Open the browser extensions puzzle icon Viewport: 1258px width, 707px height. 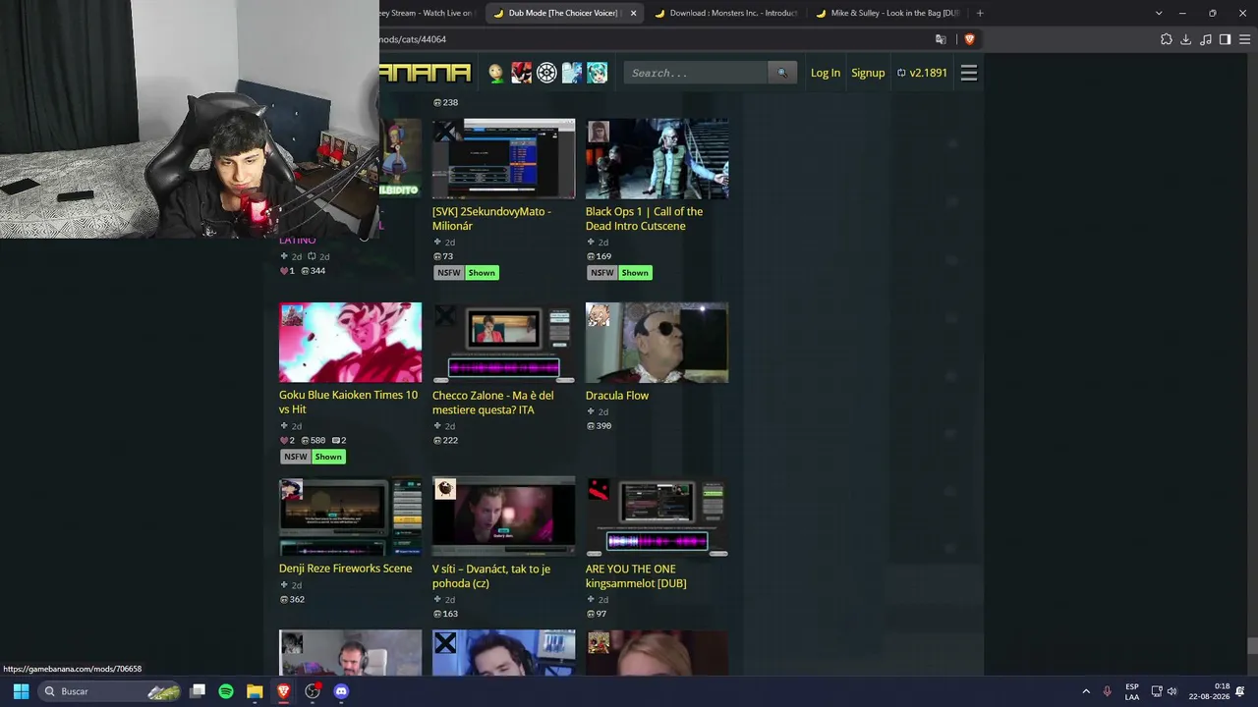coord(1167,39)
